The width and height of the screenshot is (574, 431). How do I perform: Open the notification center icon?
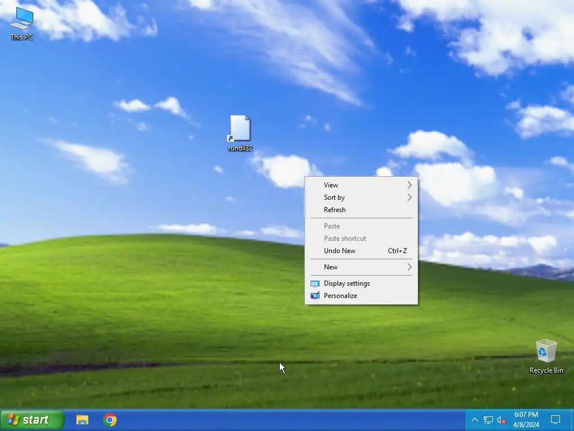(556, 420)
